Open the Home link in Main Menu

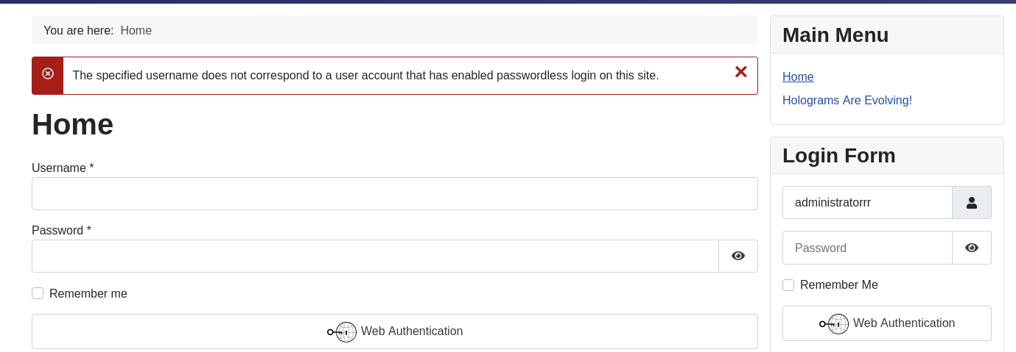(798, 76)
